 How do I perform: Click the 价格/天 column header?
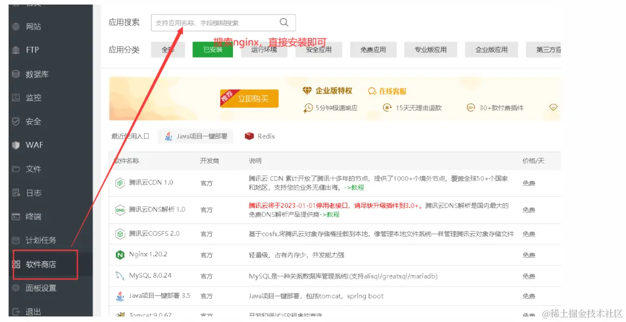tap(534, 160)
